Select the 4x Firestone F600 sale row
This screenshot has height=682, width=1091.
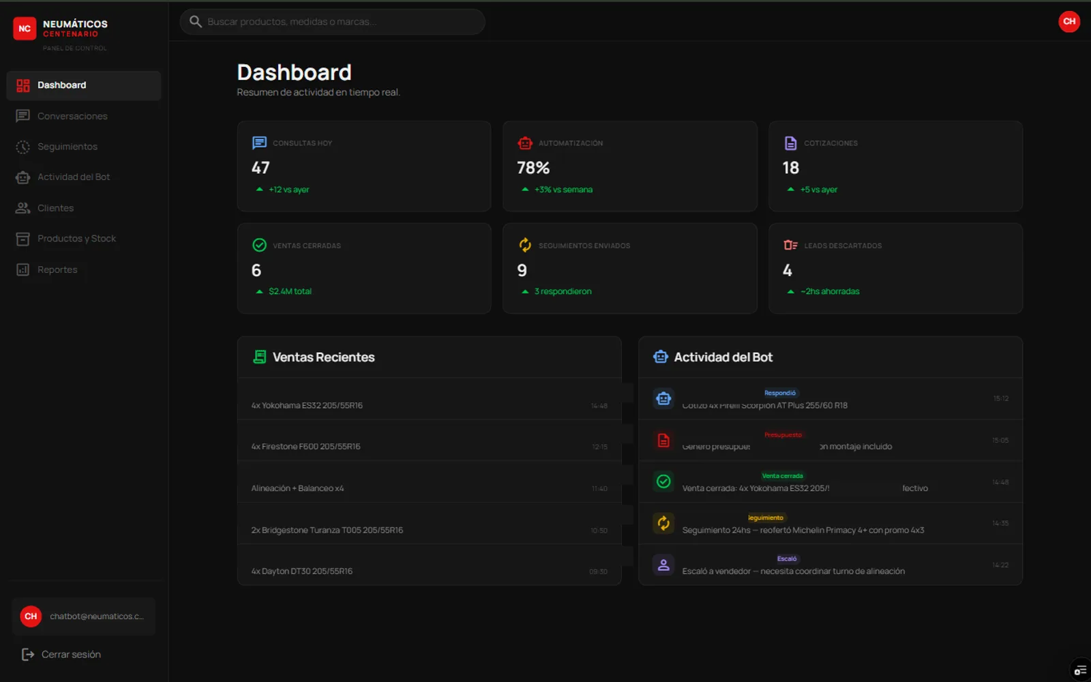coord(430,441)
